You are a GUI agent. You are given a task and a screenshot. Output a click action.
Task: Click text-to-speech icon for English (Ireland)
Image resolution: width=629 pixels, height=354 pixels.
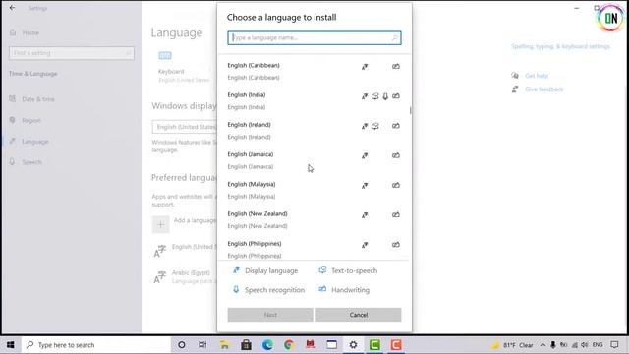coord(374,126)
